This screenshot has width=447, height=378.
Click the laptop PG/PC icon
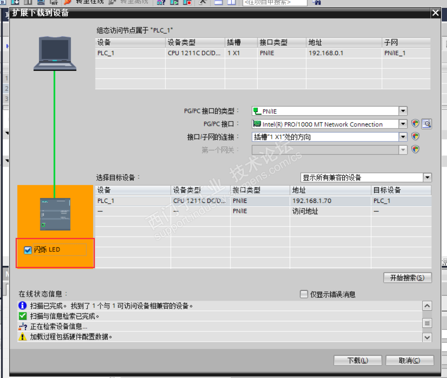coord(55,54)
